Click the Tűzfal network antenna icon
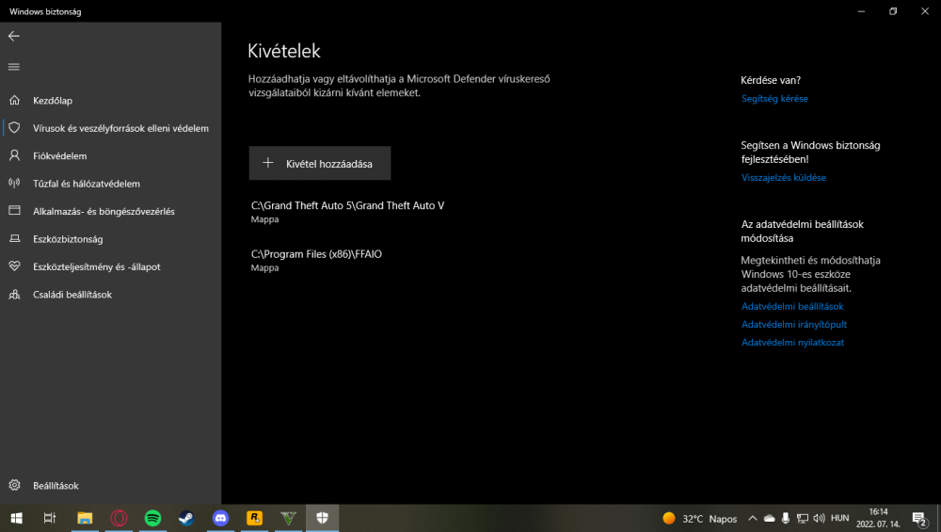 tap(14, 183)
